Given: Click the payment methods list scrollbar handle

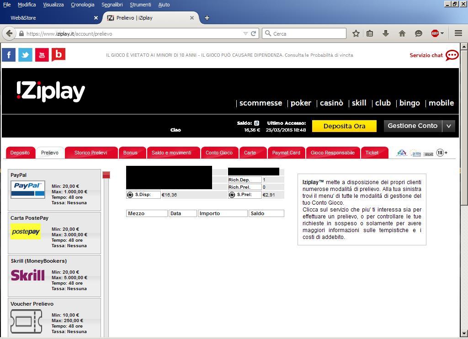Looking at the screenshot, I should click(x=106, y=175).
